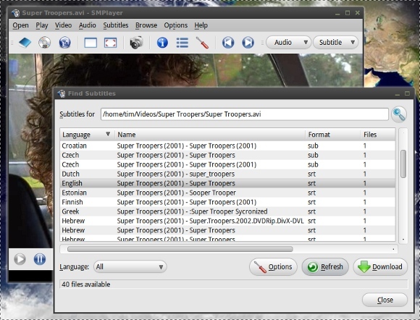
Task: Select the Hebrew DVDRip.DivX row
Action: tap(227, 221)
